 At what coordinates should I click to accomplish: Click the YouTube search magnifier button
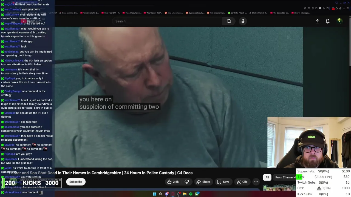229,21
